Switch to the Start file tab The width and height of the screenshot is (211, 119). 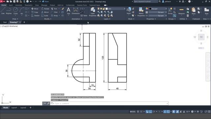[5, 22]
